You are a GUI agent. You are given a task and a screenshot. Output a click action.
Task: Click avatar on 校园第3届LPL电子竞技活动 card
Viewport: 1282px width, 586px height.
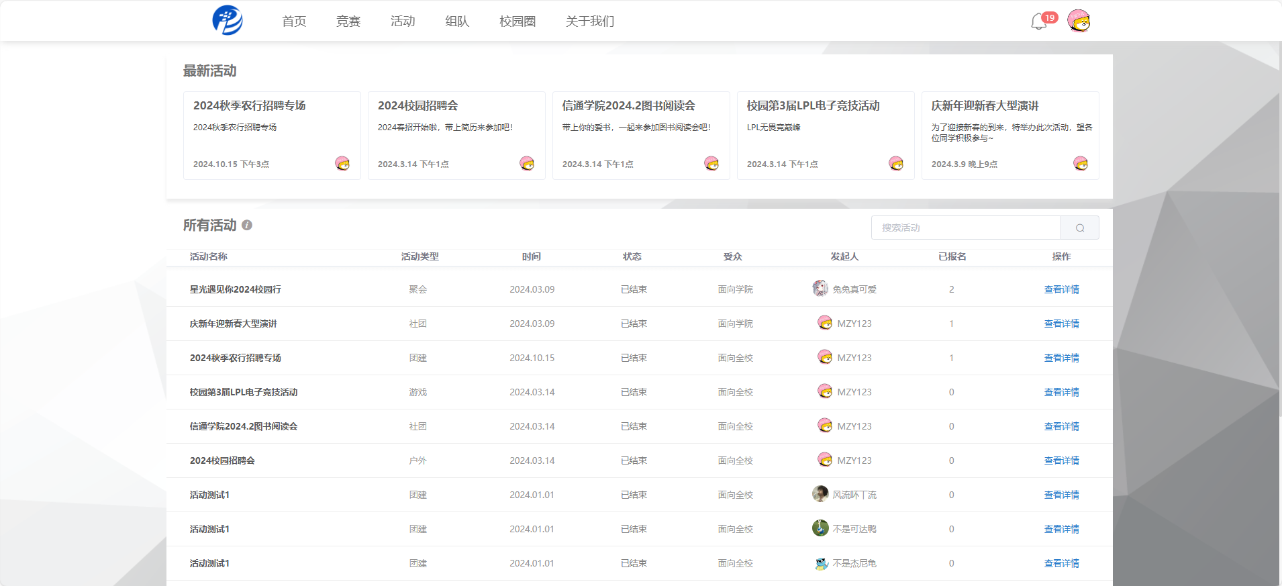(x=896, y=163)
